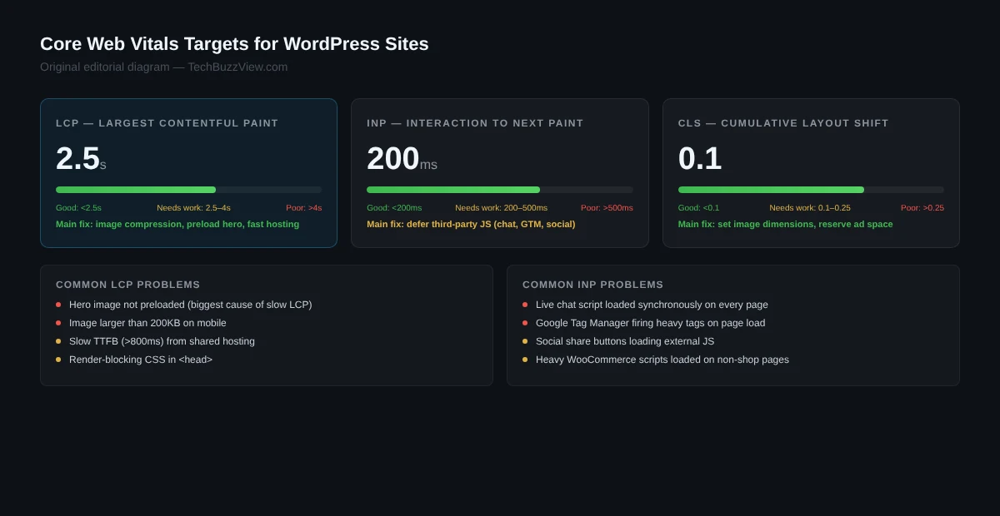The height and width of the screenshot is (516, 1000).
Task: Select the 'INP — Interaction to Next Paint' heading
Action: pyautogui.click(x=475, y=123)
